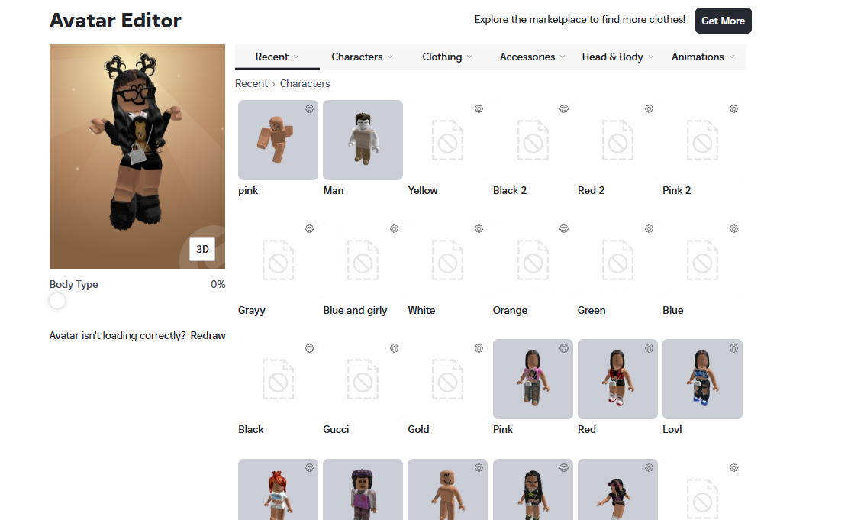Open the Animations tab

[x=703, y=57]
